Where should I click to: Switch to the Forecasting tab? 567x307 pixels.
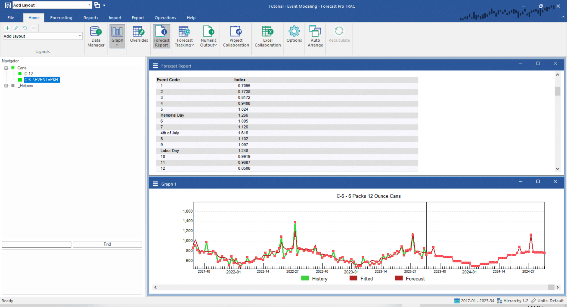(61, 18)
